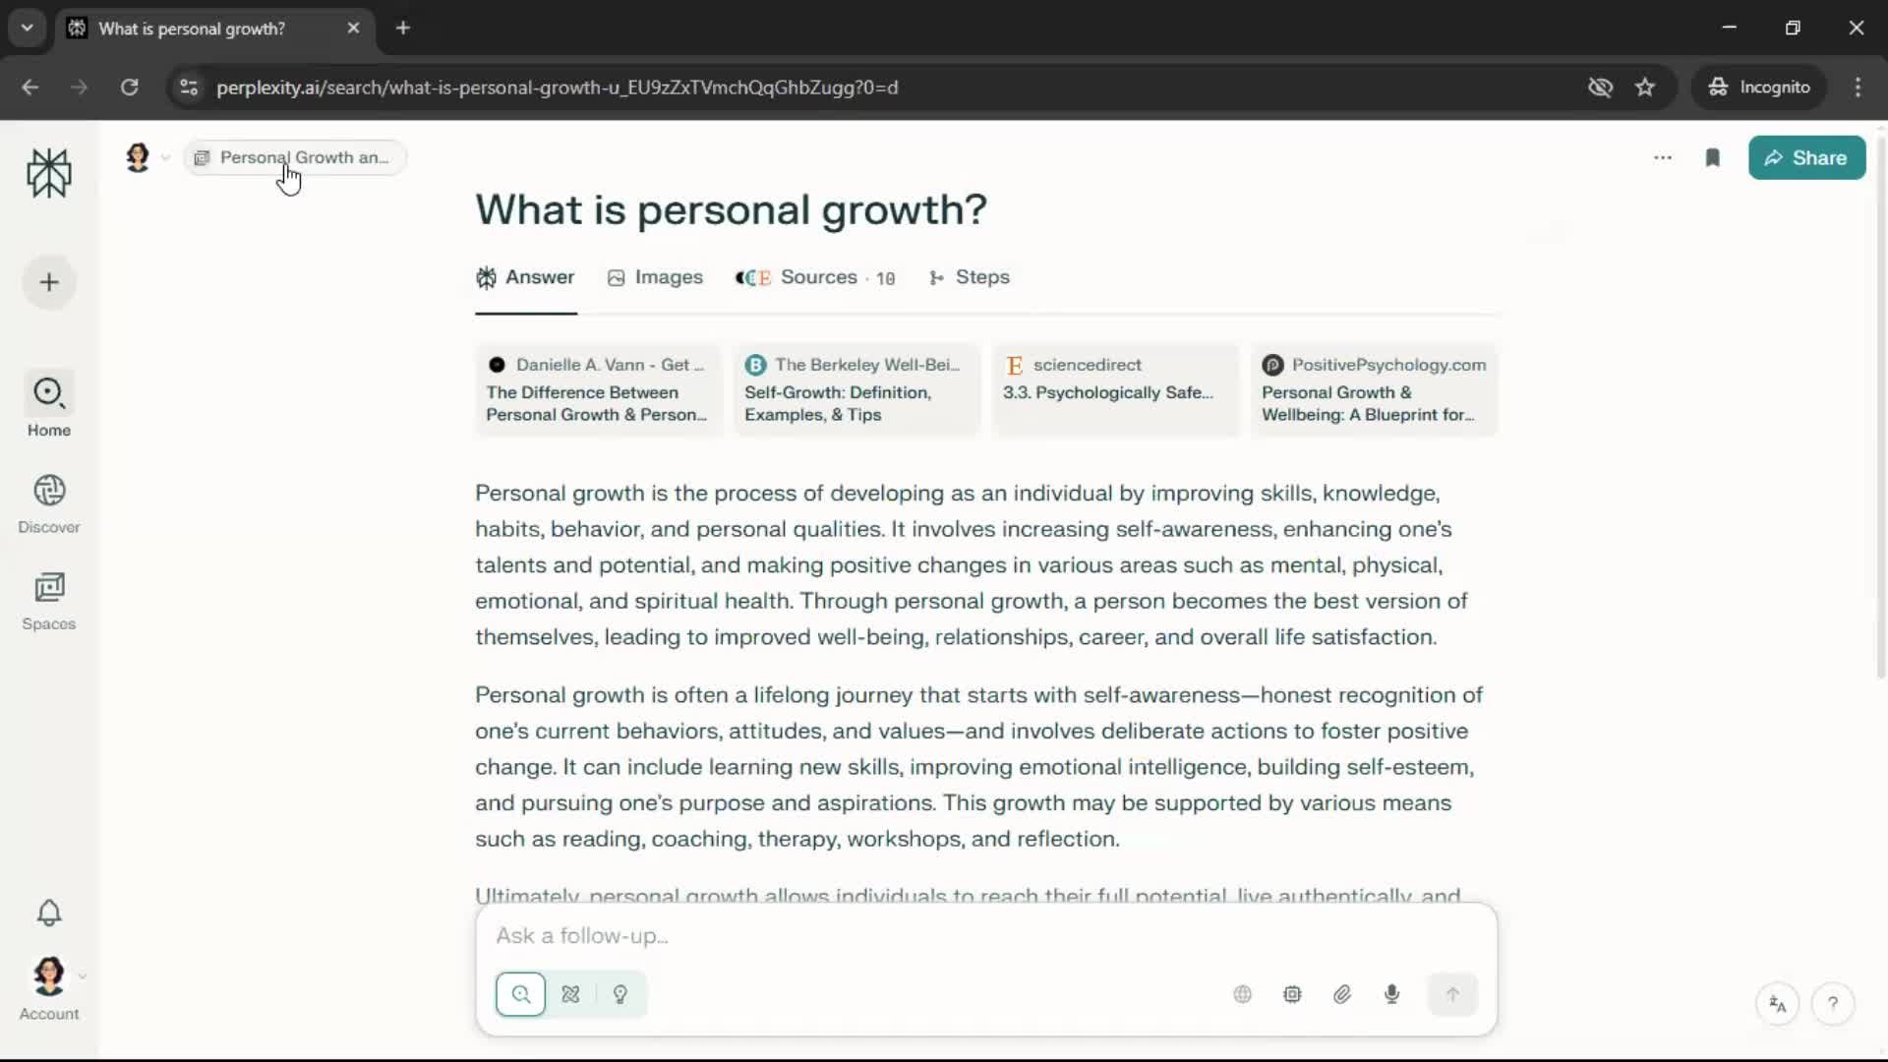Image resolution: width=1888 pixels, height=1062 pixels.
Task: Bookmark this thread
Action: 1712,158
